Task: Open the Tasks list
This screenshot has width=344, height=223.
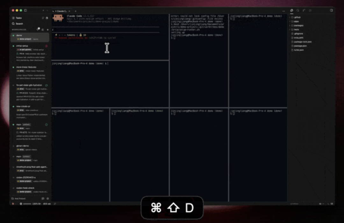Action: click(17, 18)
